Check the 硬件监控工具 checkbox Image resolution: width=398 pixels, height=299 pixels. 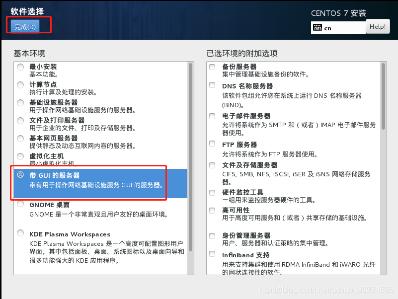[212, 193]
